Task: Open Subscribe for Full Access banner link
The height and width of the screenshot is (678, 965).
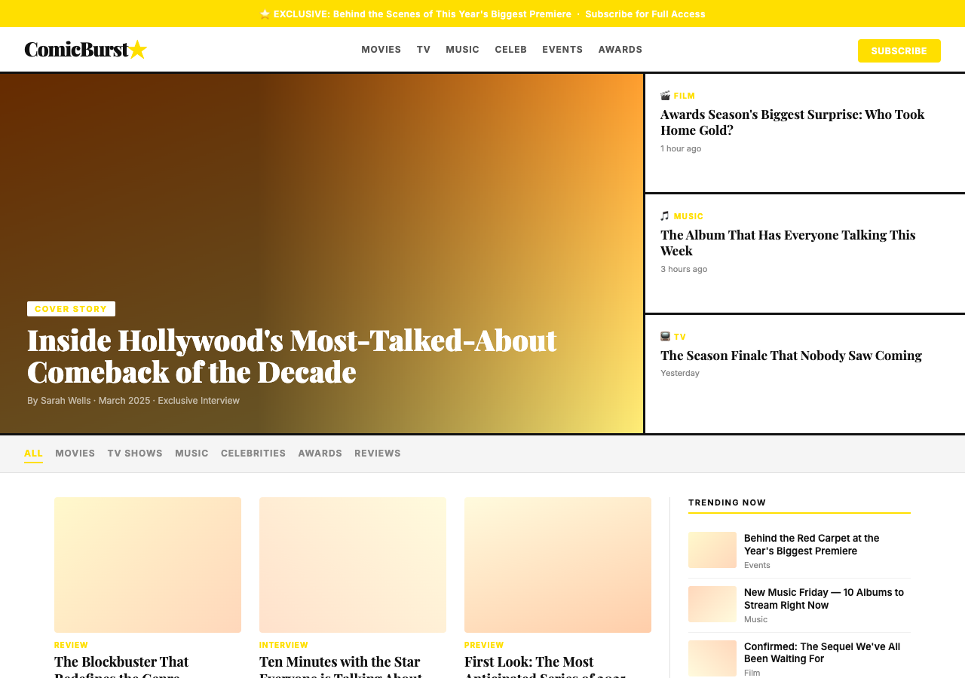Action: click(645, 13)
